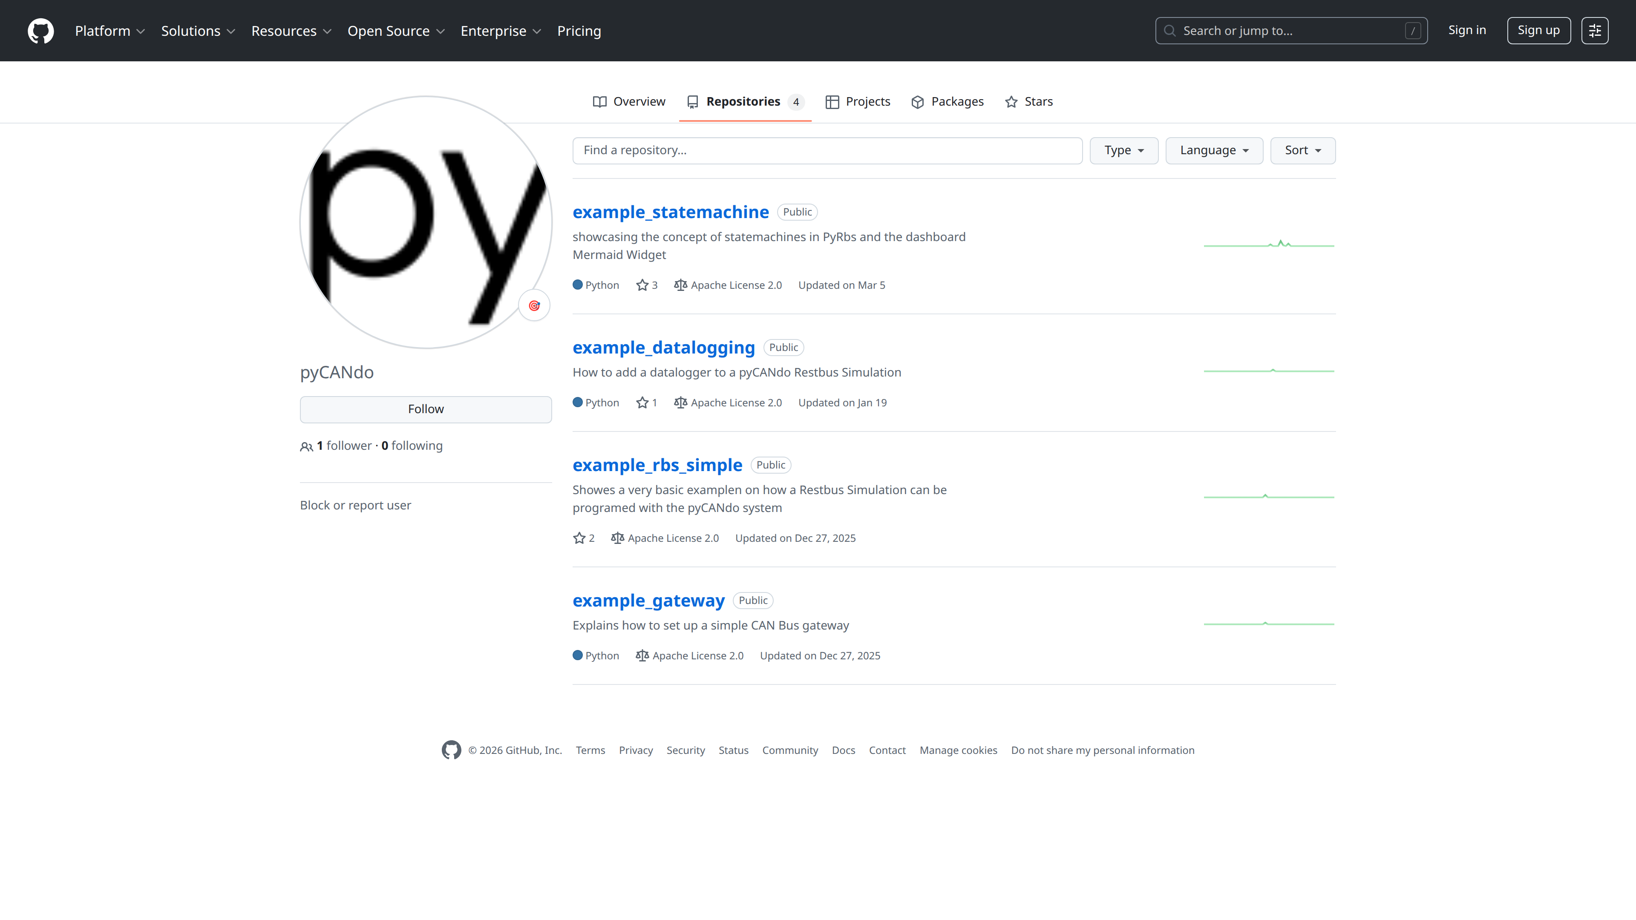Click Block or report user

pyautogui.click(x=355, y=506)
